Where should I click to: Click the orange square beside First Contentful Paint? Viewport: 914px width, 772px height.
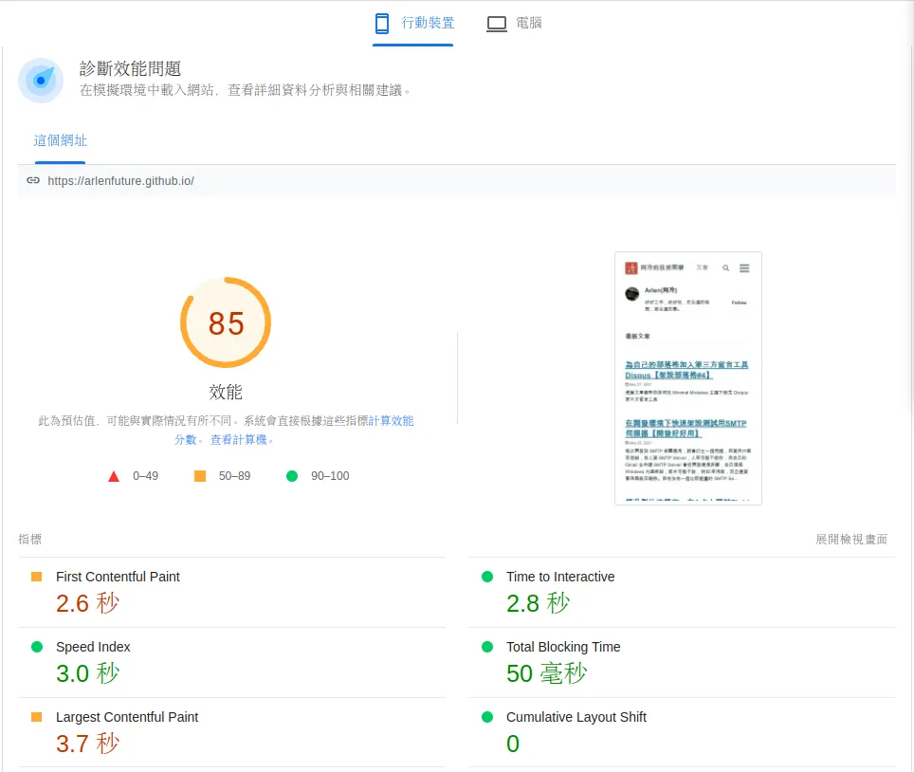pyautogui.click(x=38, y=576)
